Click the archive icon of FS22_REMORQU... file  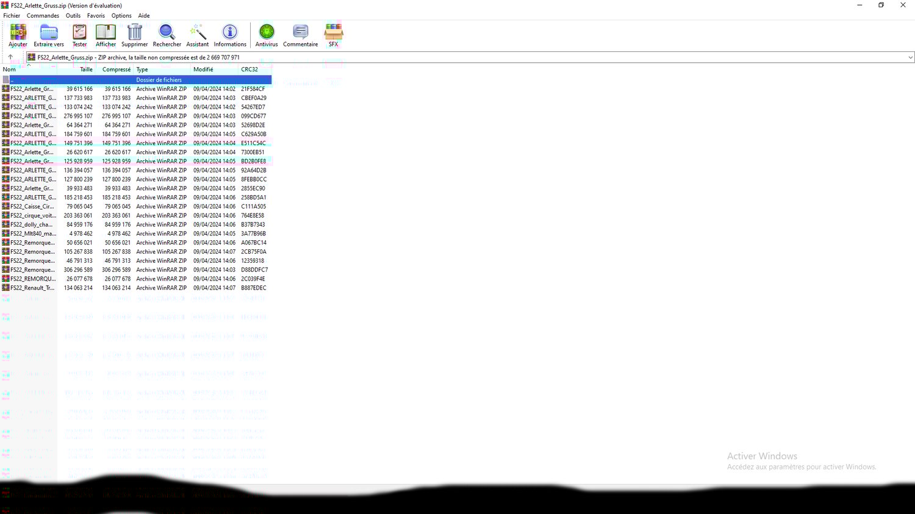pos(5,279)
